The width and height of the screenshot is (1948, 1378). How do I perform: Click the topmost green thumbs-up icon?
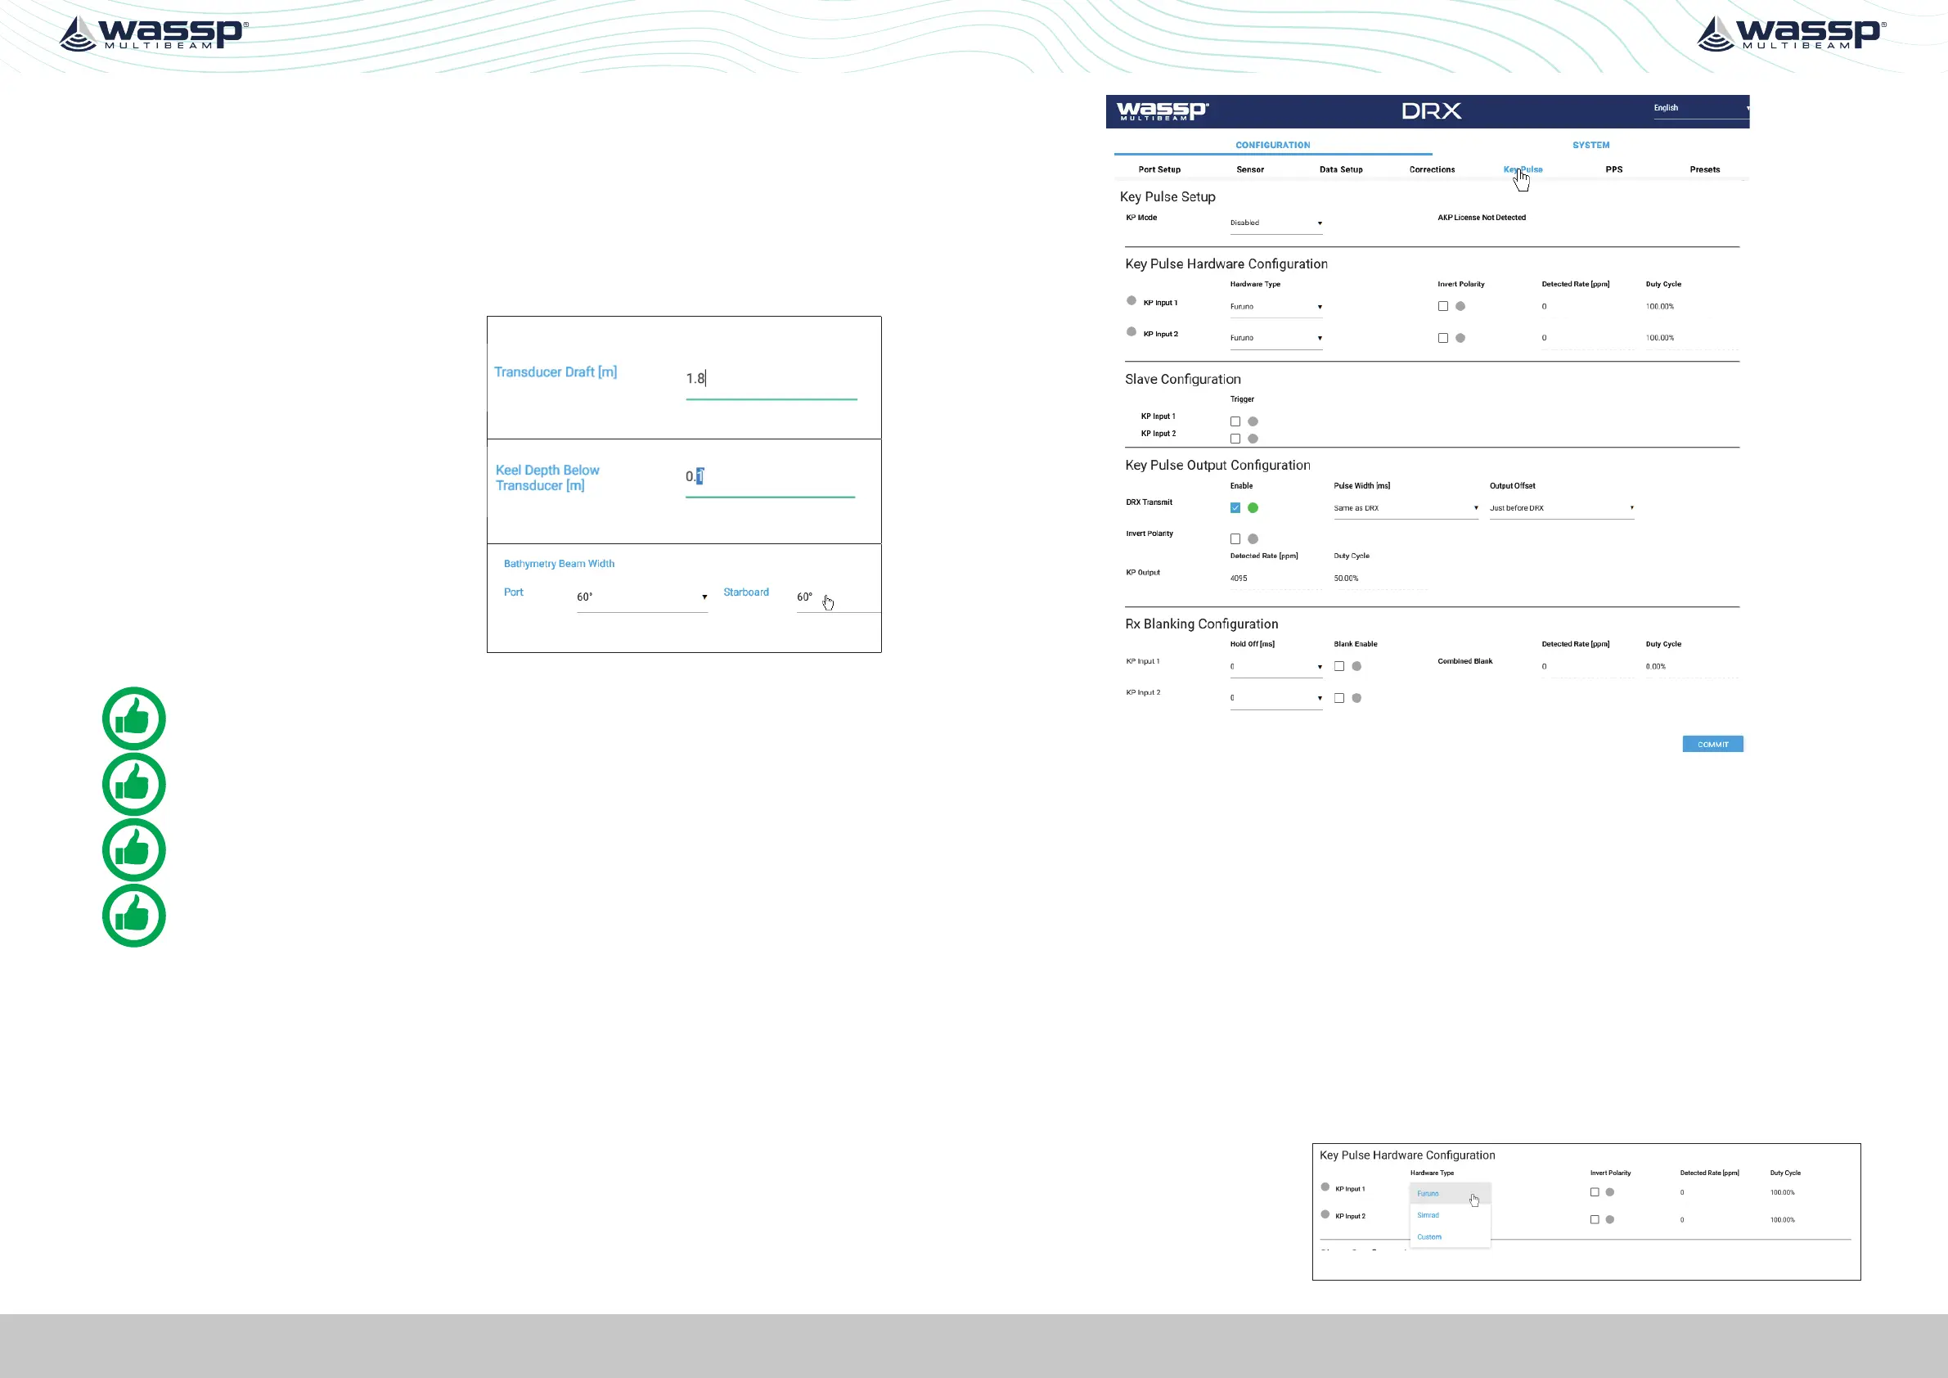pyautogui.click(x=134, y=718)
